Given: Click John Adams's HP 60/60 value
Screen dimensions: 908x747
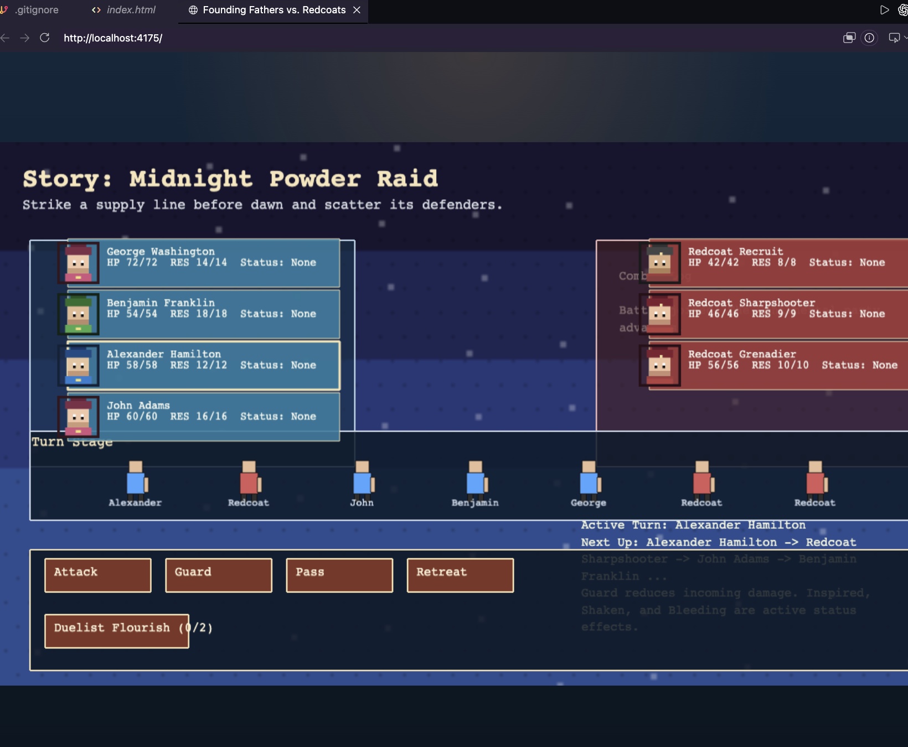Looking at the screenshot, I should click(x=132, y=416).
